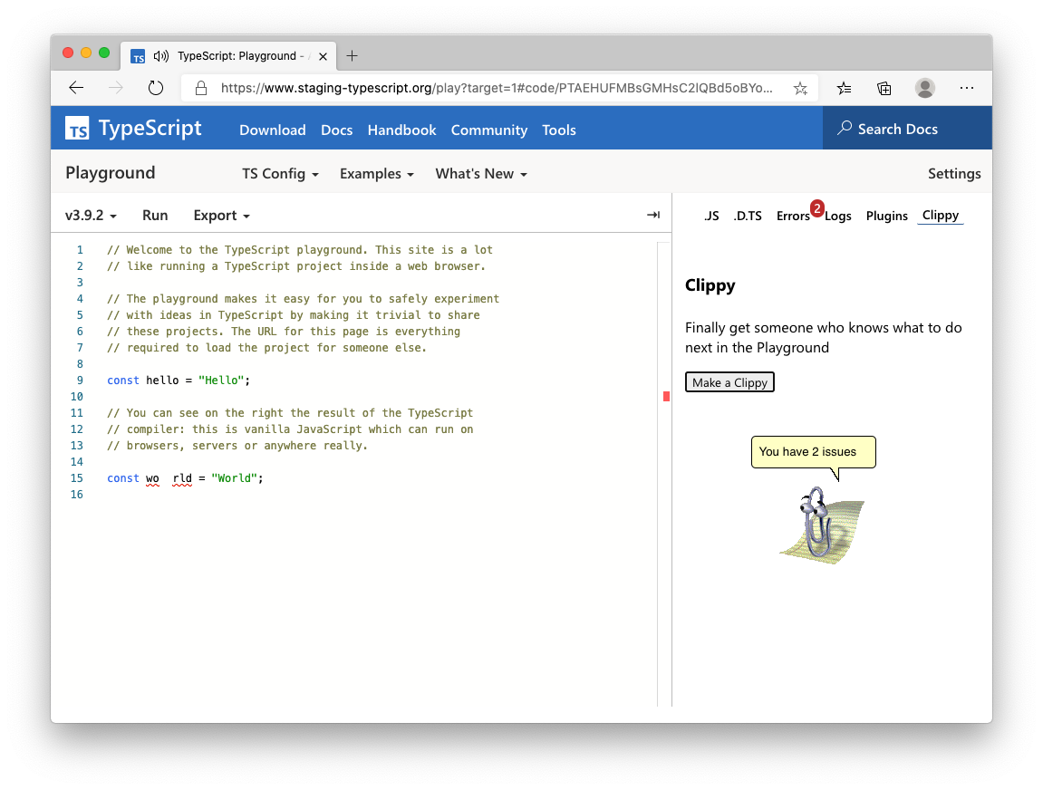This screenshot has height=790, width=1043.
Task: Click the errors count badge showing 2
Action: pos(817,207)
